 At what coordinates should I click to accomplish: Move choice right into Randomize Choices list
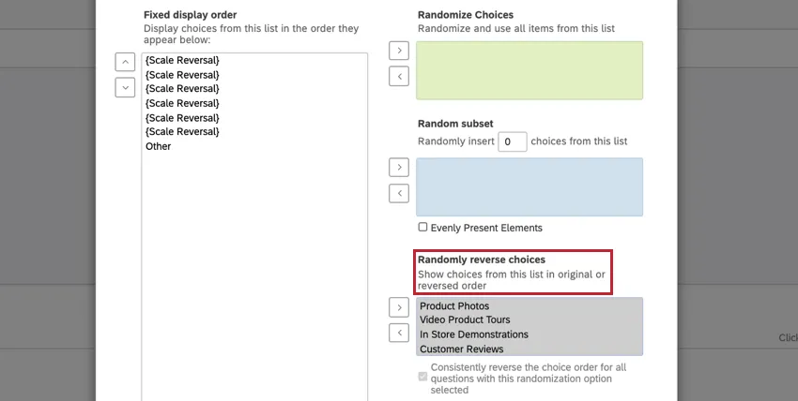[399, 50]
